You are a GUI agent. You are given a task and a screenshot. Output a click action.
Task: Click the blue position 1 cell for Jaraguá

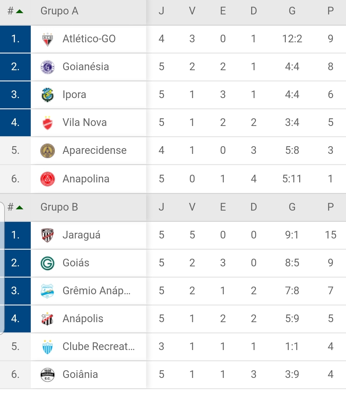click(x=15, y=235)
